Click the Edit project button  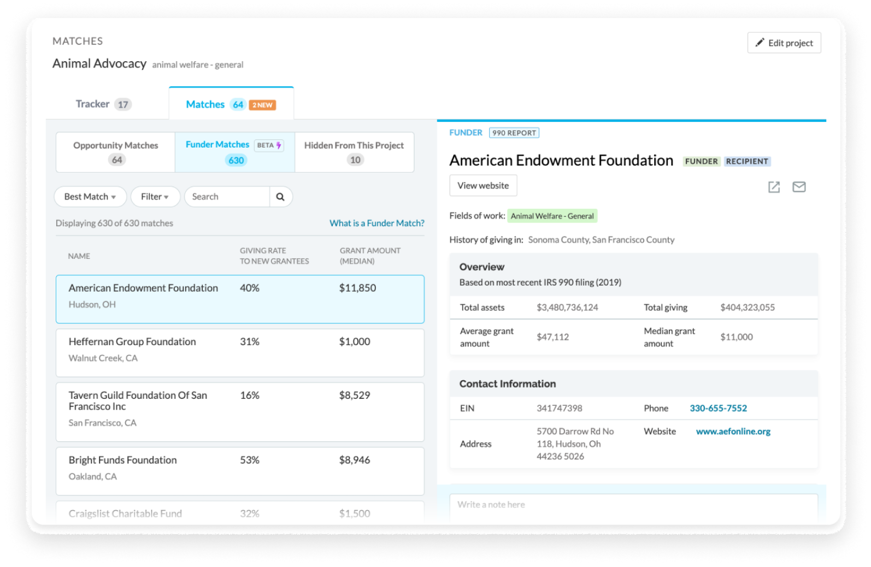point(784,43)
